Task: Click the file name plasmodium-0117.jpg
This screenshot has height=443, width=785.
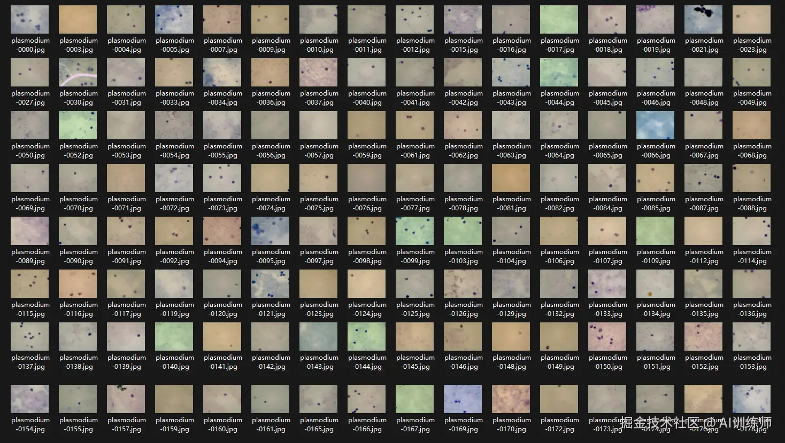Action: click(x=127, y=309)
